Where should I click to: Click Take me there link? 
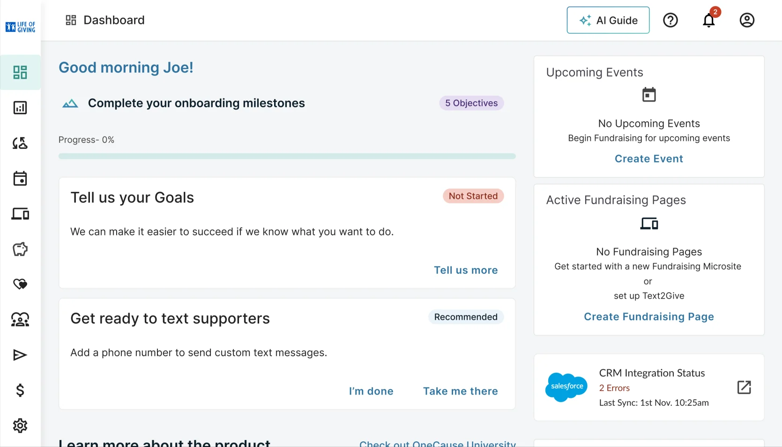coord(461,391)
